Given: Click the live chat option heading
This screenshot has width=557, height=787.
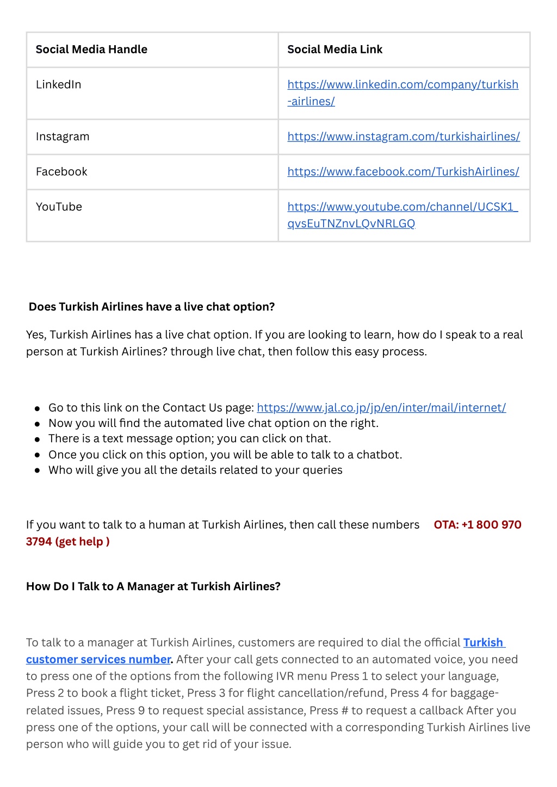Looking at the screenshot, I should (x=152, y=307).
